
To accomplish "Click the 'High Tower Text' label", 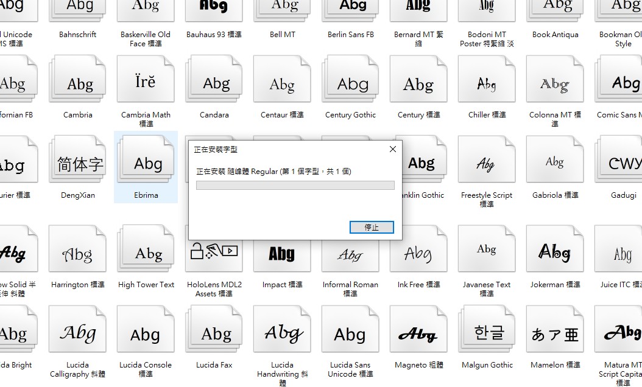I will click(146, 284).
